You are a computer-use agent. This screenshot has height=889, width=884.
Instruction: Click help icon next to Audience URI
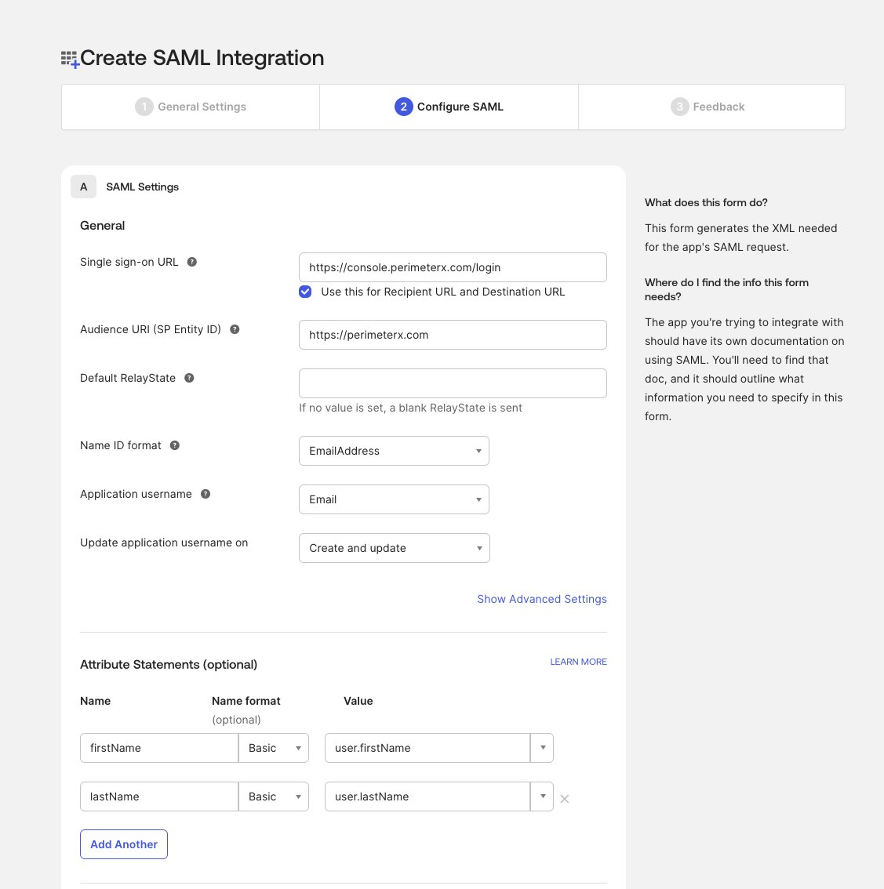(x=235, y=329)
